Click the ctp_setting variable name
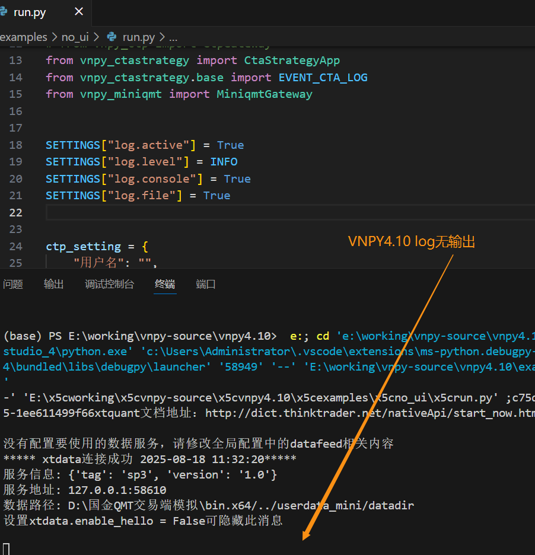The image size is (535, 555). [x=83, y=246]
